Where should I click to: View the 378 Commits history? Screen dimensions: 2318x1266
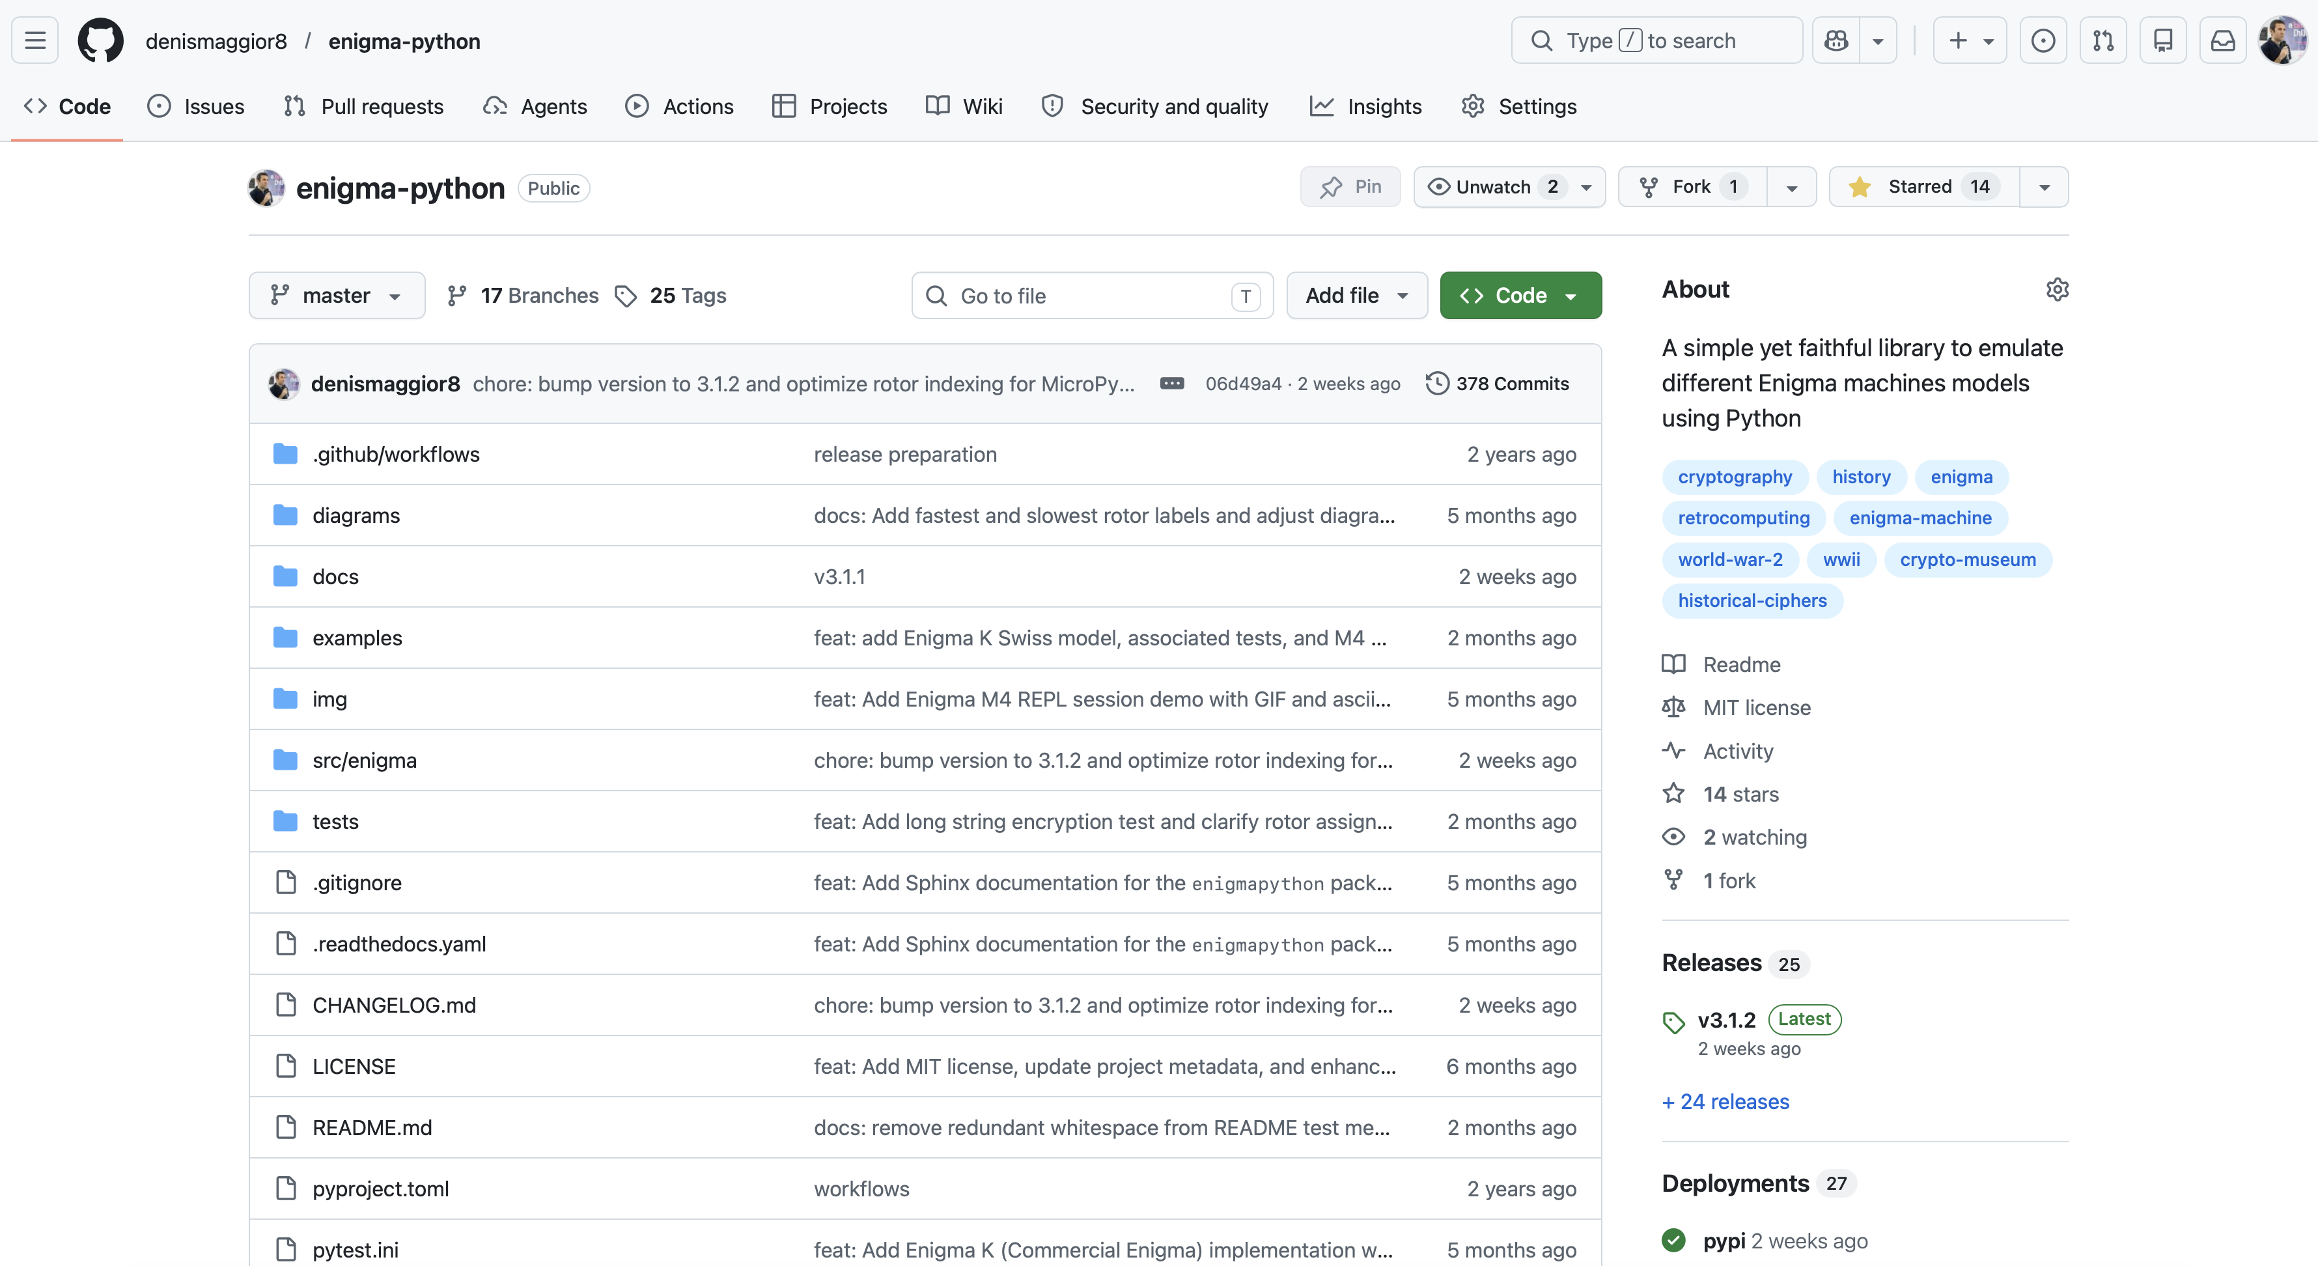point(1498,384)
